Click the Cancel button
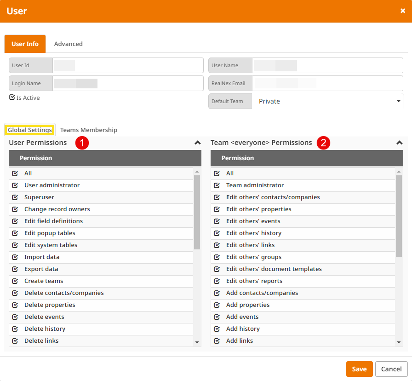 391,369
